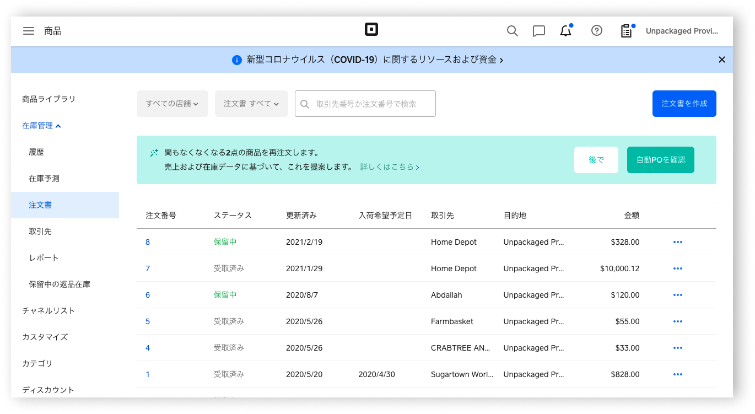Go to ディスカウント in sidebar

point(48,390)
